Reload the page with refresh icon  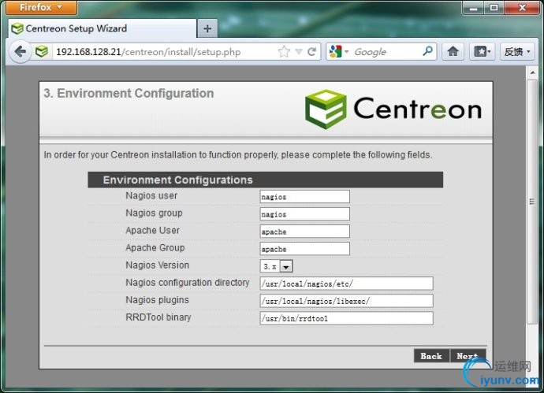311,52
